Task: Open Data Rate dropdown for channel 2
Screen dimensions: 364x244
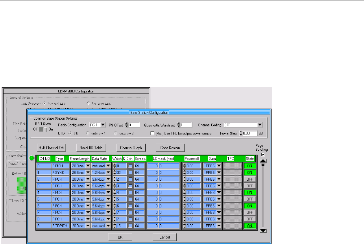Action: click(108, 179)
